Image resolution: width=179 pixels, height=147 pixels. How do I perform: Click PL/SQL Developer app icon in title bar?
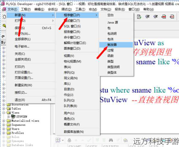pyautogui.click(x=2, y=4)
